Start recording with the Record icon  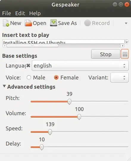(87, 23)
